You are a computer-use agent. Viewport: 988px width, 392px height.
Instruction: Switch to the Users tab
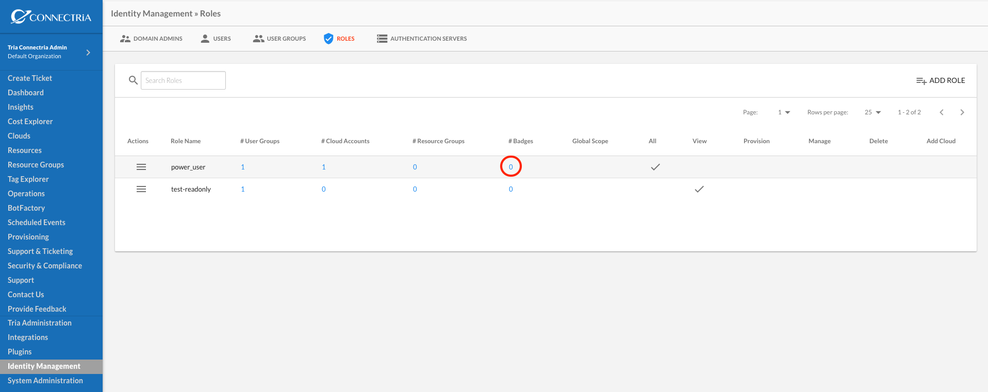tap(216, 39)
